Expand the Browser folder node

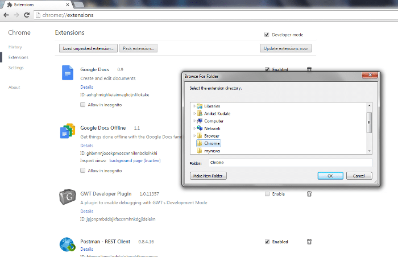(x=194, y=136)
